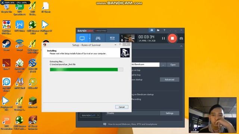Launch BANDICUT from Bandicam sidebar
This screenshot has height=134, width=239.
90,115
